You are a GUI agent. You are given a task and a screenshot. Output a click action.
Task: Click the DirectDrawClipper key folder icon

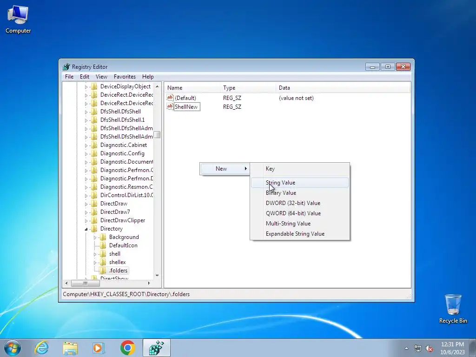pyautogui.click(x=94, y=220)
